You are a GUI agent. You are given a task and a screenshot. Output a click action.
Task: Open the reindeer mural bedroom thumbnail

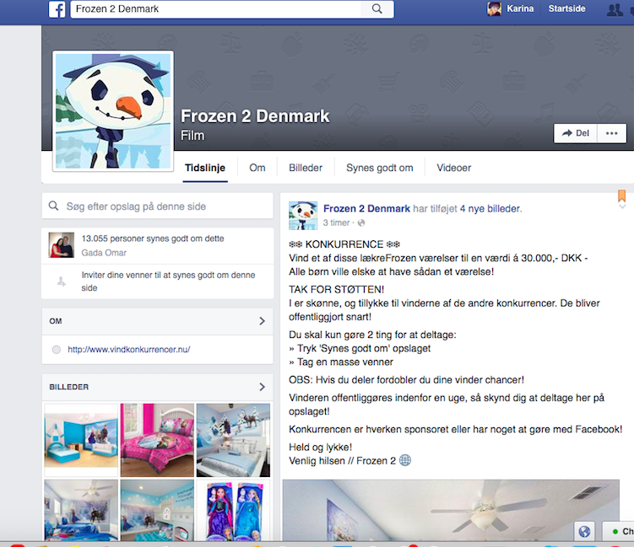pos(233,441)
